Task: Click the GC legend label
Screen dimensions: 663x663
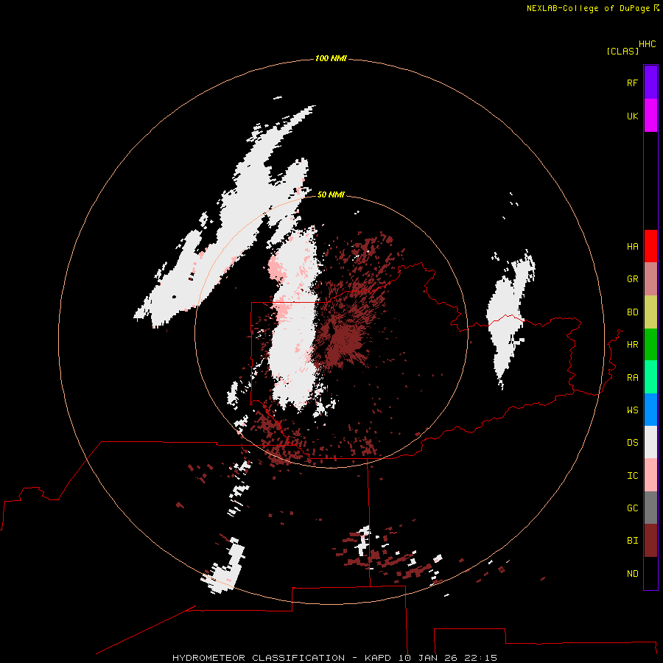Action: (x=632, y=508)
